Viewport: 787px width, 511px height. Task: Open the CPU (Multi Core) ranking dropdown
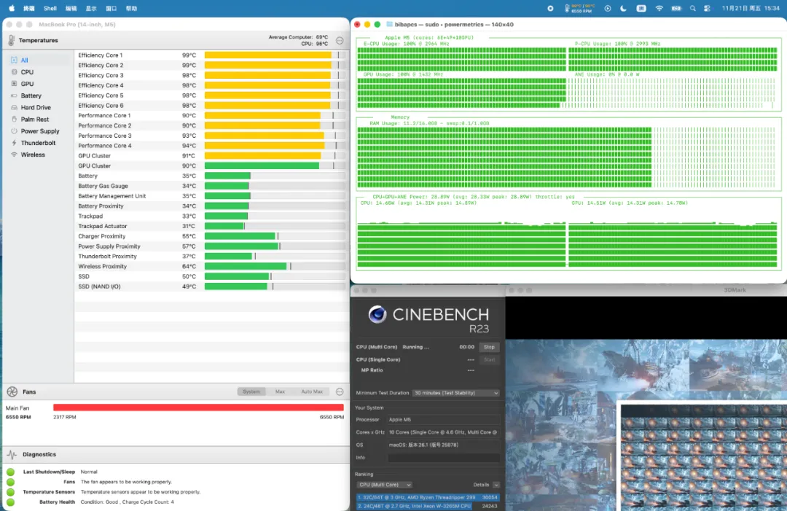385,485
